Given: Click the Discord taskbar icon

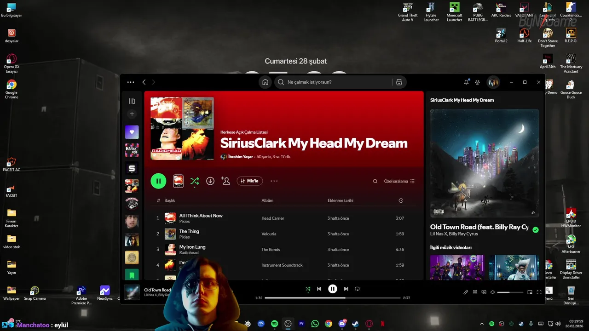Looking at the screenshot, I should 342,324.
